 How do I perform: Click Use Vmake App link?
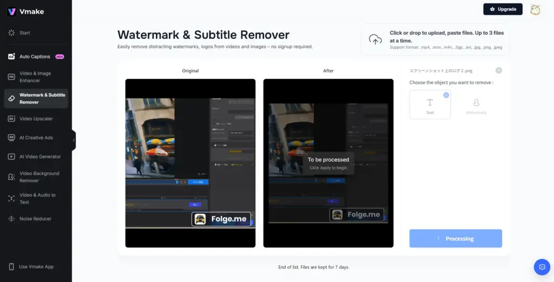click(36, 267)
